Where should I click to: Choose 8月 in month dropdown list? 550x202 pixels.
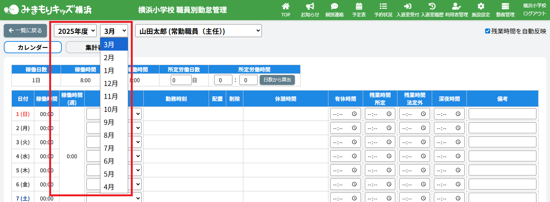(109, 135)
